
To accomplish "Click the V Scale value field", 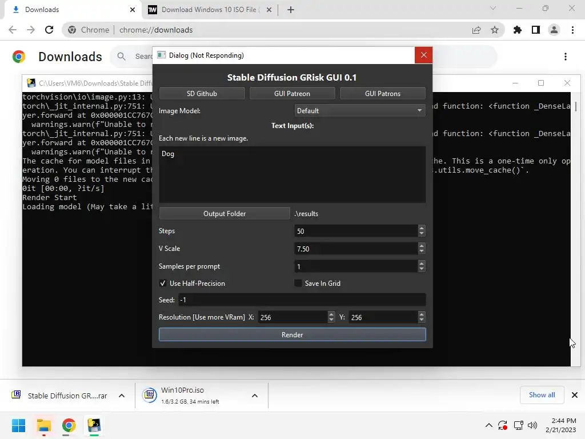I will pos(356,249).
